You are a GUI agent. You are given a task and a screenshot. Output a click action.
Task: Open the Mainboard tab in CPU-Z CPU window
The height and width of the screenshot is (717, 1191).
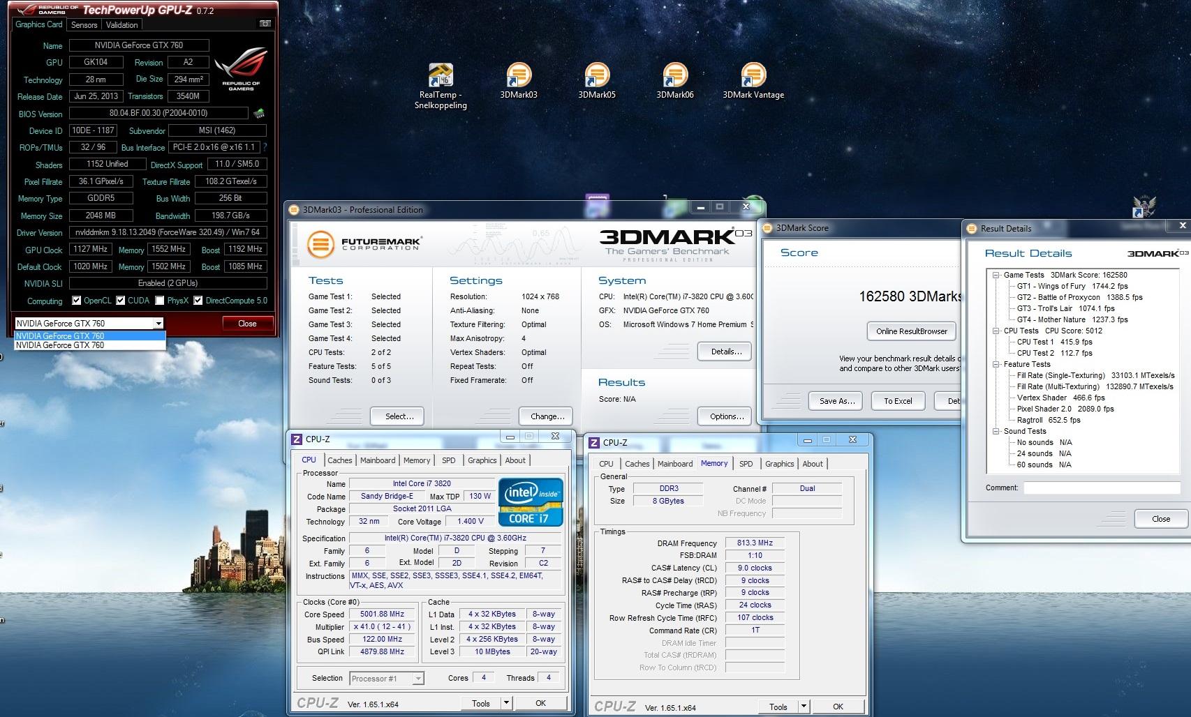[x=378, y=460]
